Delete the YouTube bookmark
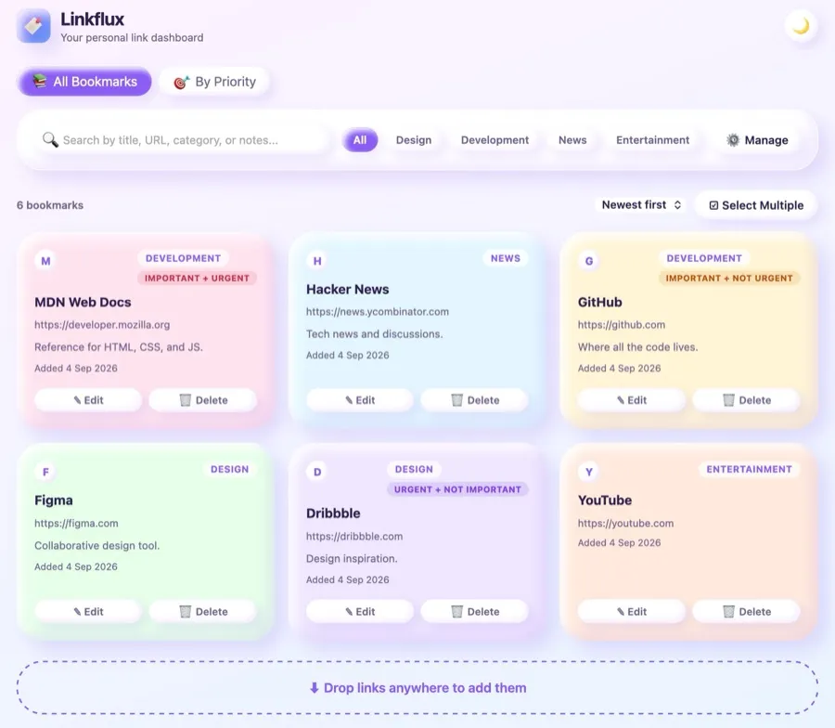Screen dimensions: 835x728 coord(746,612)
